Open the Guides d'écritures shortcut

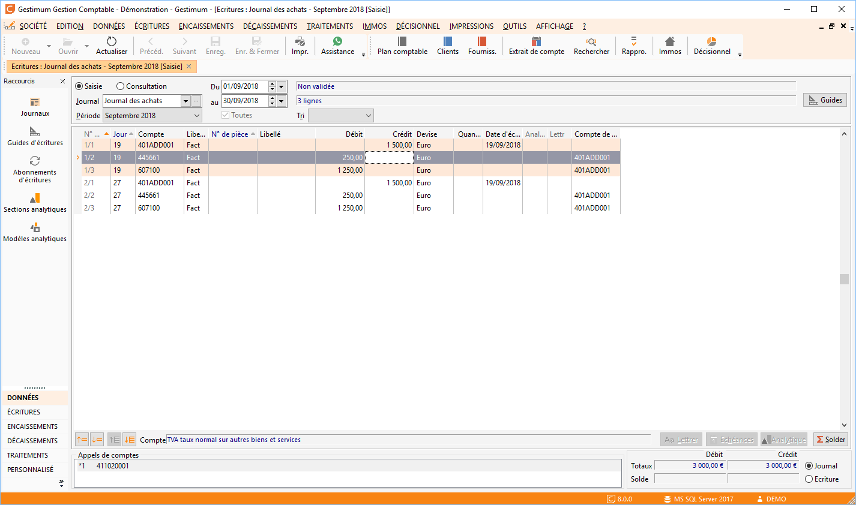[x=35, y=136]
